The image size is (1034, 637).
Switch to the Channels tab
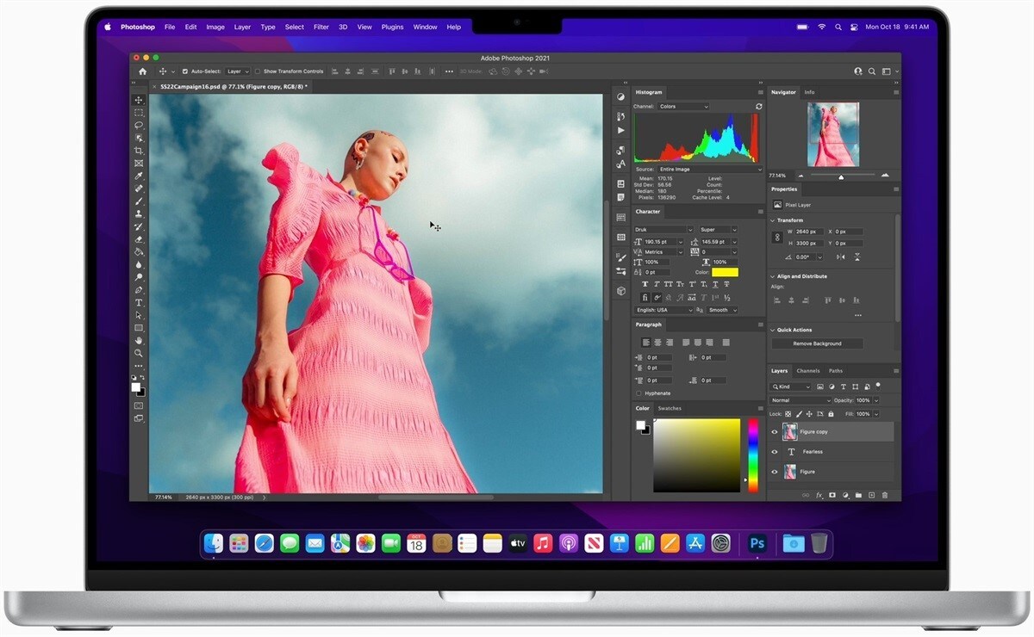tap(808, 371)
